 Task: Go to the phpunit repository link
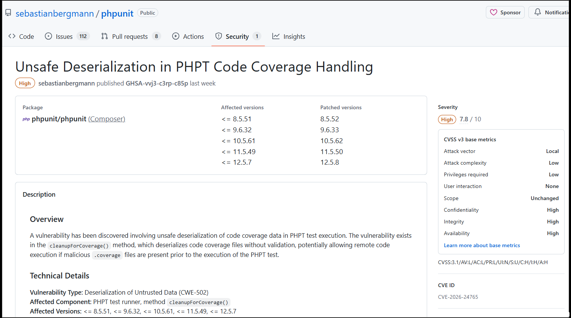[117, 14]
